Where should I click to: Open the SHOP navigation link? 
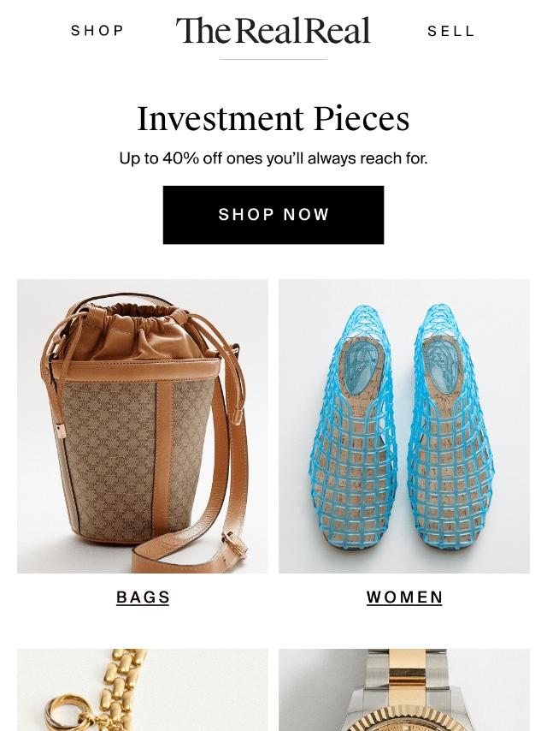[97, 31]
